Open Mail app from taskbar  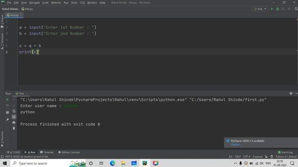point(134,163)
